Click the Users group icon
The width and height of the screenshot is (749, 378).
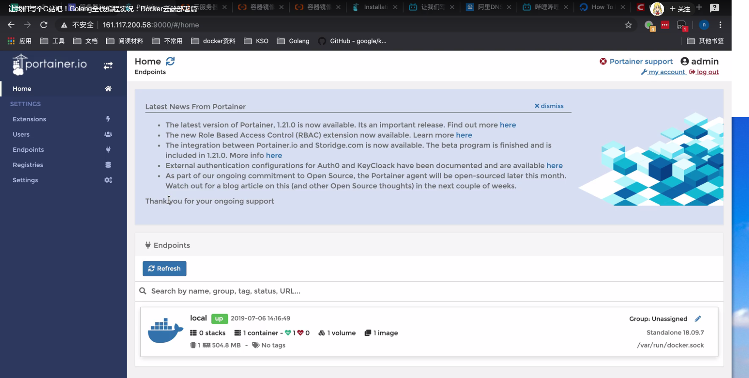pos(108,134)
